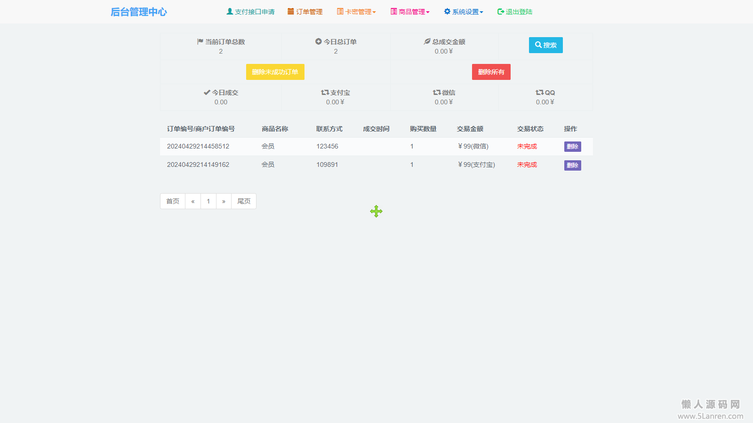Image resolution: width=753 pixels, height=423 pixels.
Task: Delete order 20240429214149162
Action: click(x=573, y=165)
